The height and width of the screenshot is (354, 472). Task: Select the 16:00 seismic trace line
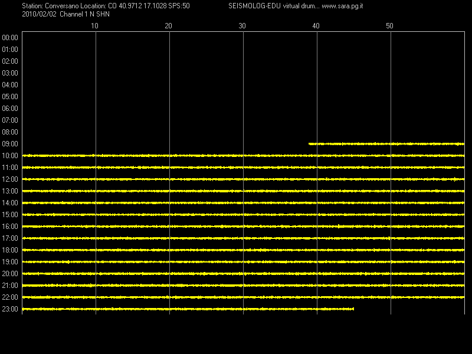coord(243,227)
